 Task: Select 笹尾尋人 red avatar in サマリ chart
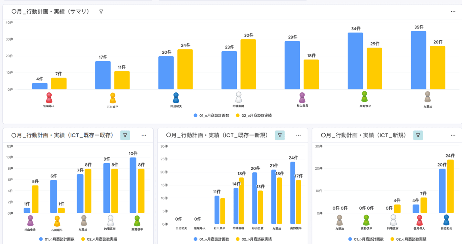pyautogui.click(x=49, y=98)
